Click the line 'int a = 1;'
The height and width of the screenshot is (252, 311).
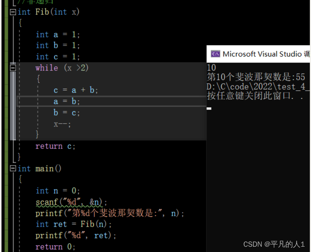pos(58,35)
